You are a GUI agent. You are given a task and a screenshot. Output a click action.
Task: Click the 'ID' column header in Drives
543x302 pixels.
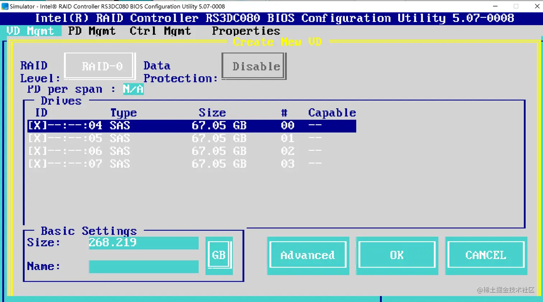point(41,113)
